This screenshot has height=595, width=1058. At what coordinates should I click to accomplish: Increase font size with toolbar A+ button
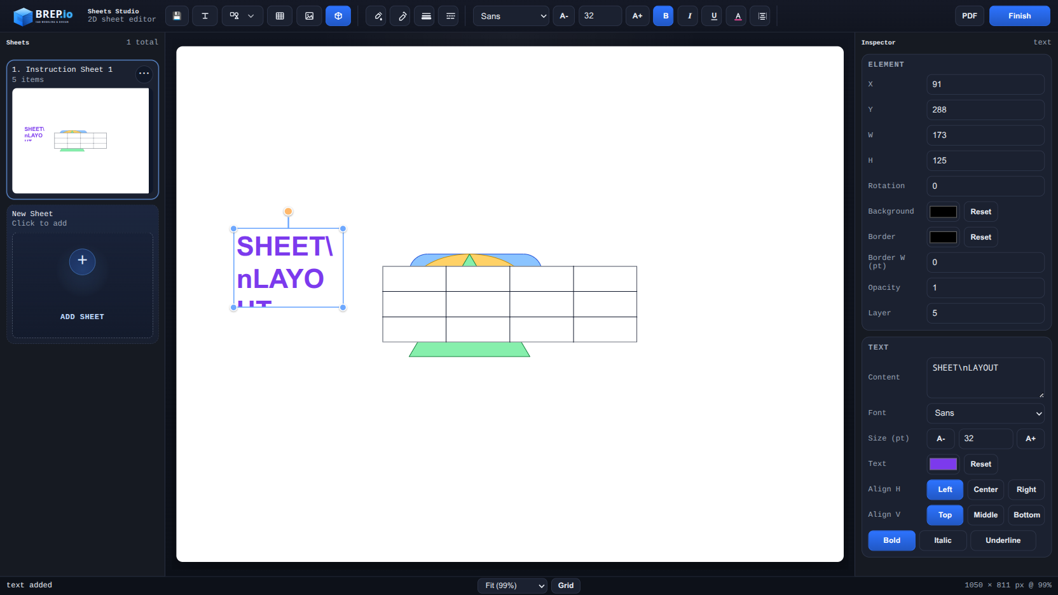coord(637,16)
